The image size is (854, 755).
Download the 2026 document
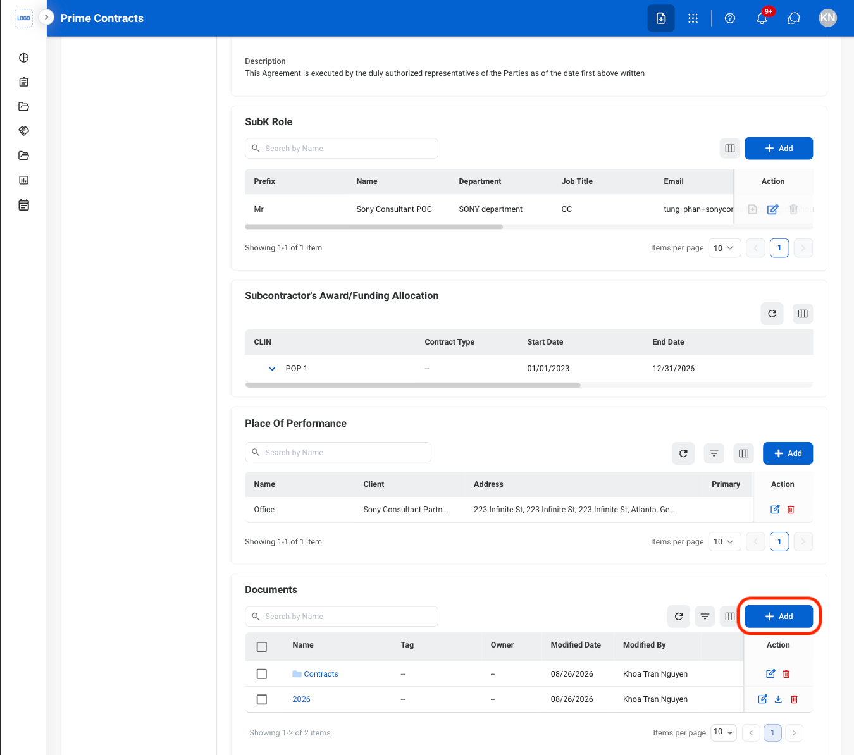pyautogui.click(x=778, y=699)
